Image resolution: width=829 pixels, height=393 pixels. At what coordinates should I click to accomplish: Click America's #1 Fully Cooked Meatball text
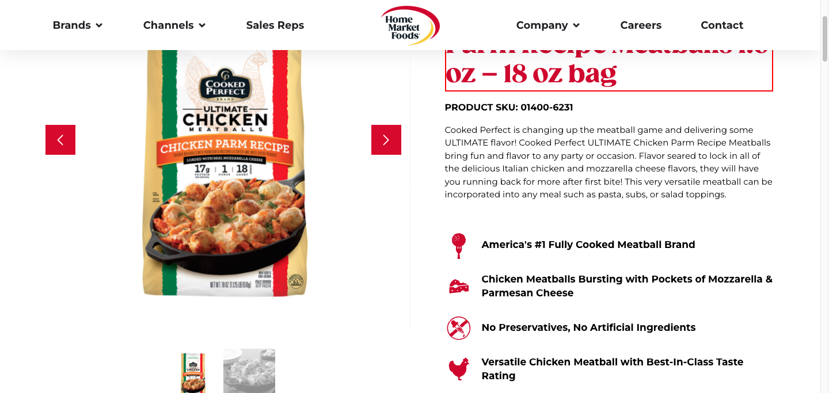click(x=588, y=245)
